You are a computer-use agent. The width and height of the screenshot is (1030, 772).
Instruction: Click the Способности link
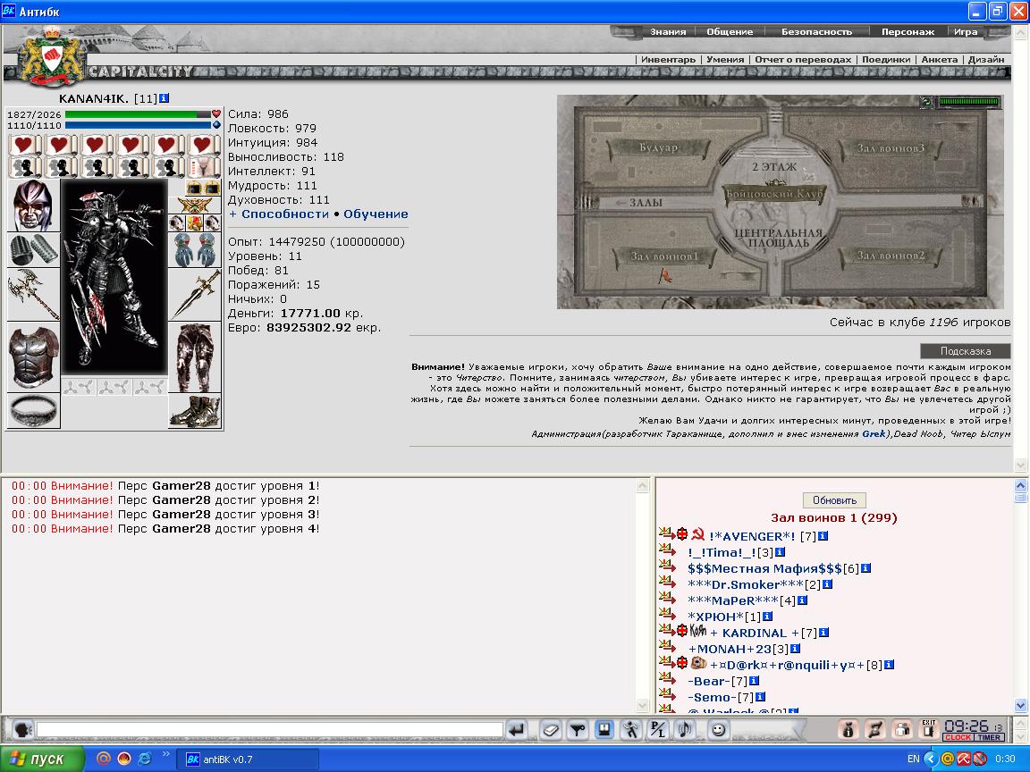coord(285,214)
